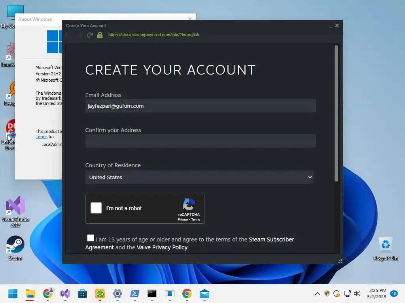Image resolution: width=405 pixels, height=303 pixels.
Task: Click the network tray icon
Action: point(347,294)
